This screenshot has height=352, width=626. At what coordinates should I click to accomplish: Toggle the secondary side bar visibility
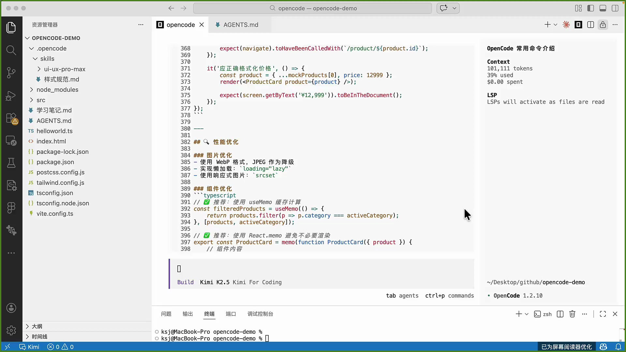615,8
